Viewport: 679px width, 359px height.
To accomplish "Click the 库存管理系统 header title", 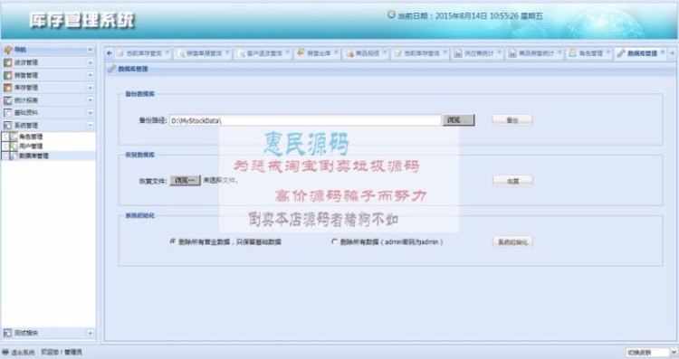I will click(82, 20).
